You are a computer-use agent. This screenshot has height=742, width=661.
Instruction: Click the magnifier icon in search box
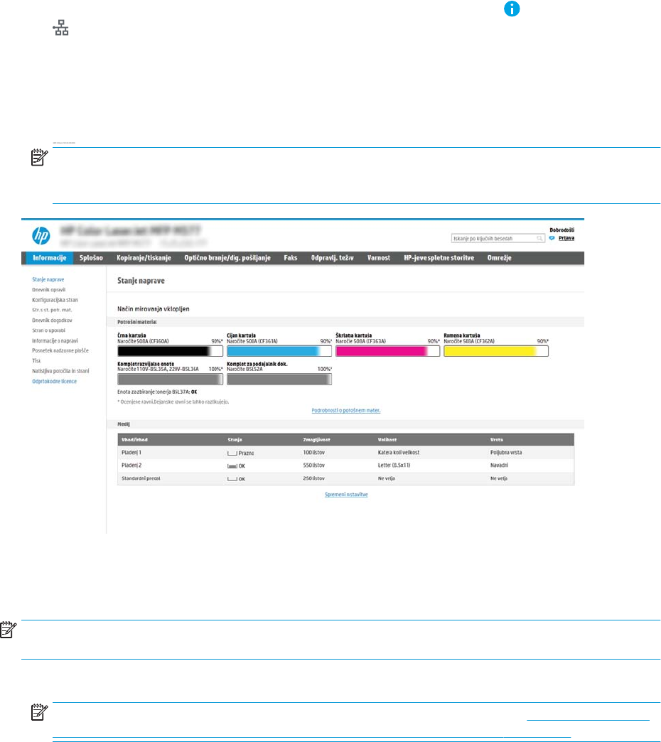point(539,238)
